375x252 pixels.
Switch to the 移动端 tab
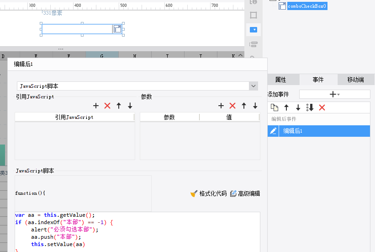point(356,80)
